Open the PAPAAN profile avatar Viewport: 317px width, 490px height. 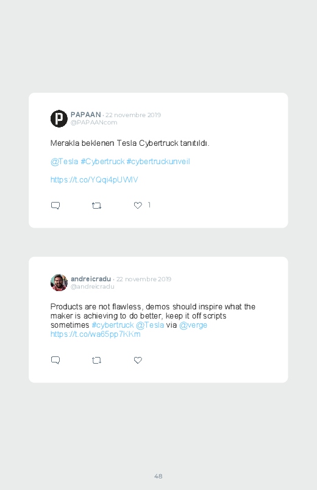59,118
